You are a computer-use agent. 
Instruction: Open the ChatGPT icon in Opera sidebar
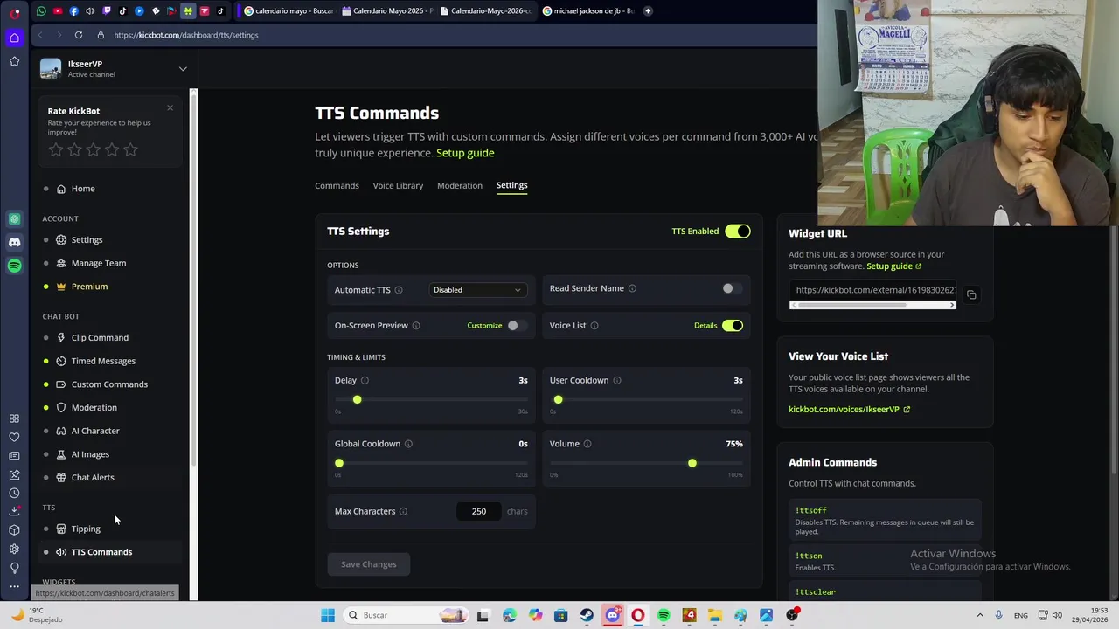click(14, 218)
